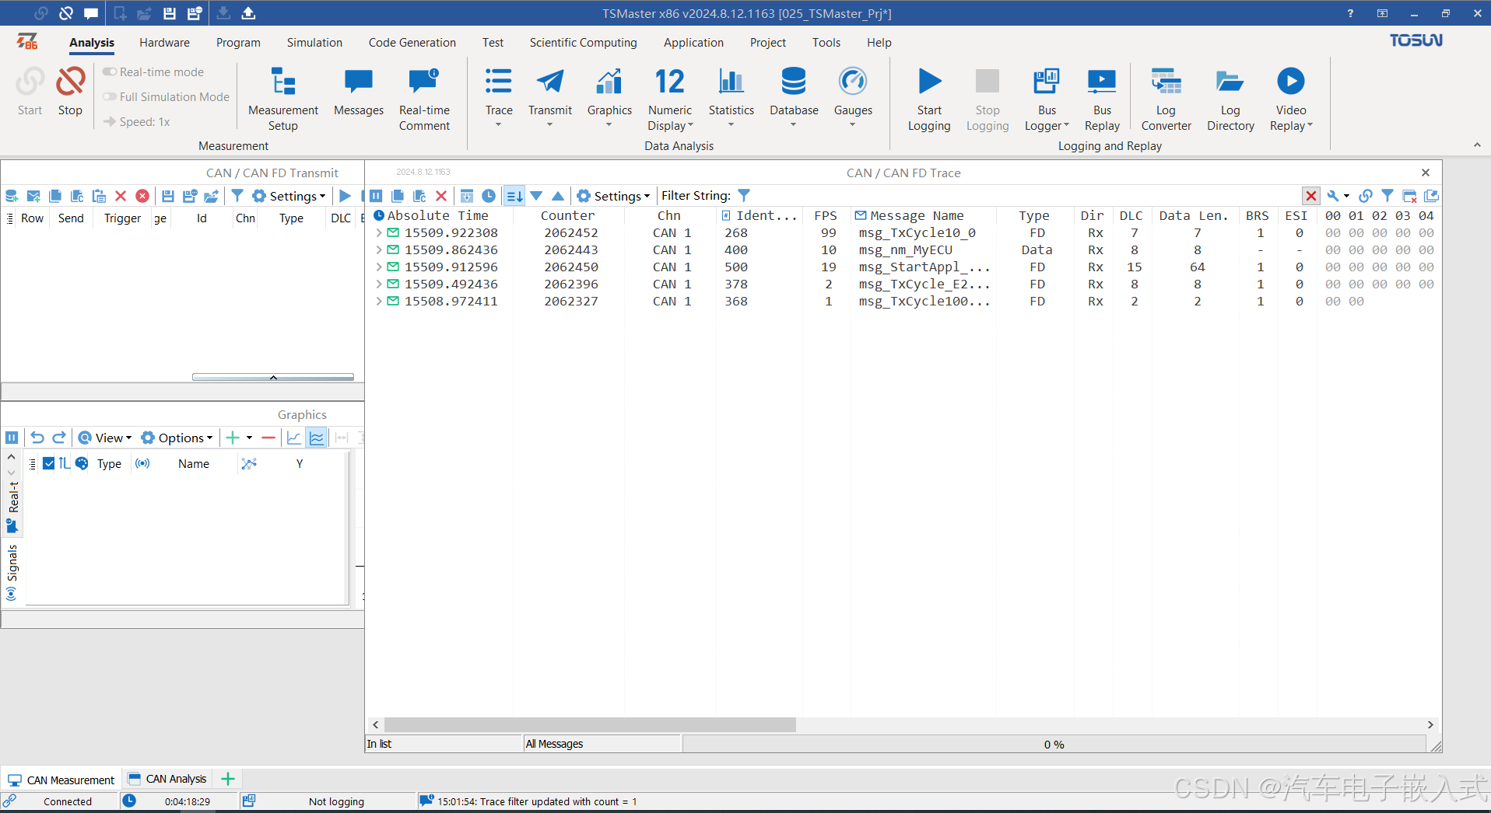1491x813 pixels.
Task: Open the Bus Replay tool
Action: [1102, 99]
